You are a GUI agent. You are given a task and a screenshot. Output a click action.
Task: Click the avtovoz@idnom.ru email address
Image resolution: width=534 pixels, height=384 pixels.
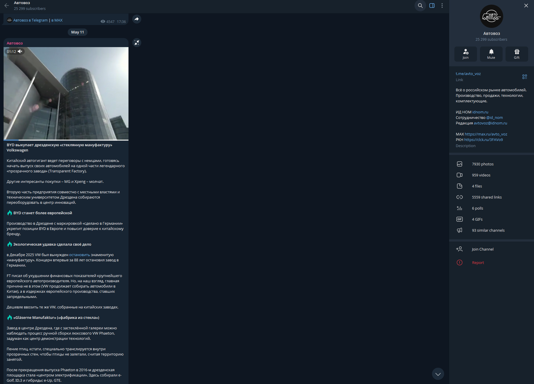[x=490, y=123]
